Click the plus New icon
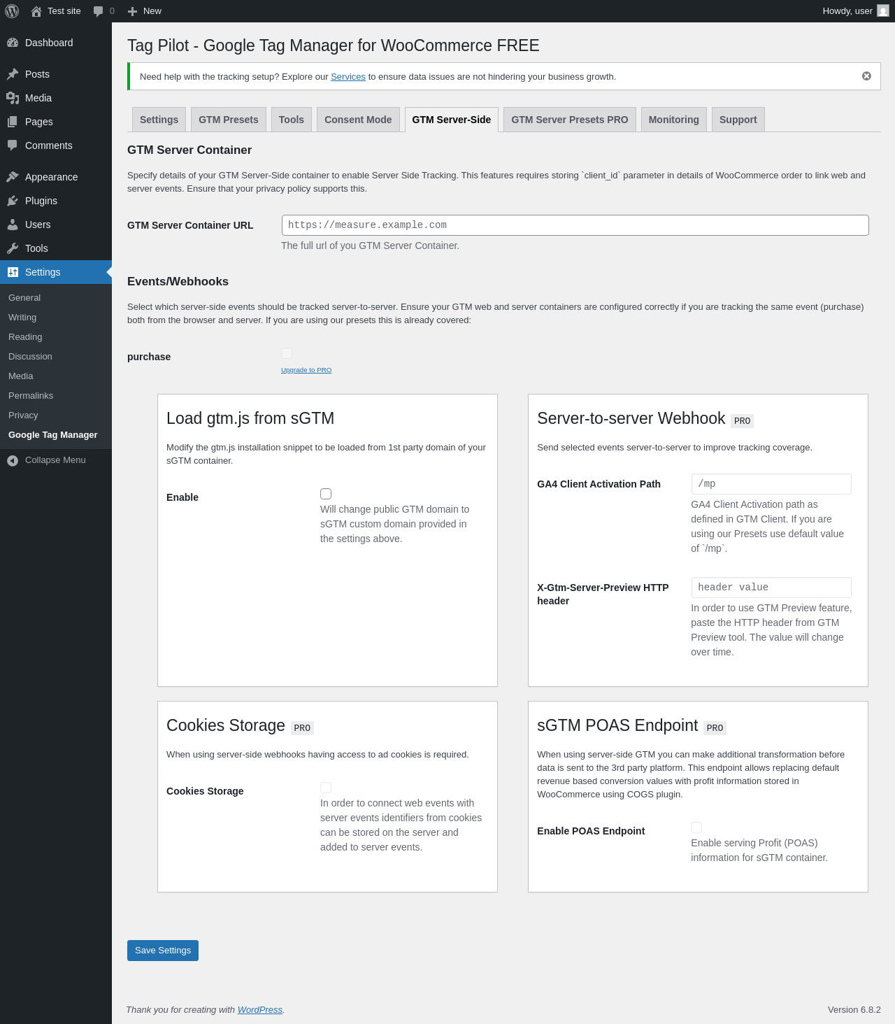Screen dimensions: 895x1024 [132, 11]
